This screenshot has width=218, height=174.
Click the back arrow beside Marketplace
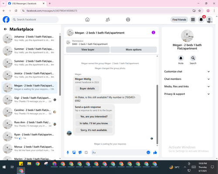5,29
